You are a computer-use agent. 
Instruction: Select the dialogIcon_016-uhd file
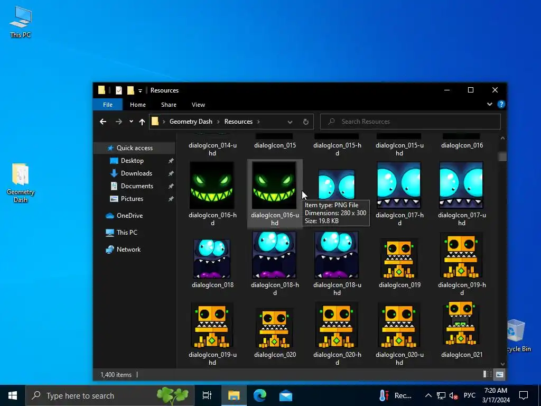click(x=275, y=193)
